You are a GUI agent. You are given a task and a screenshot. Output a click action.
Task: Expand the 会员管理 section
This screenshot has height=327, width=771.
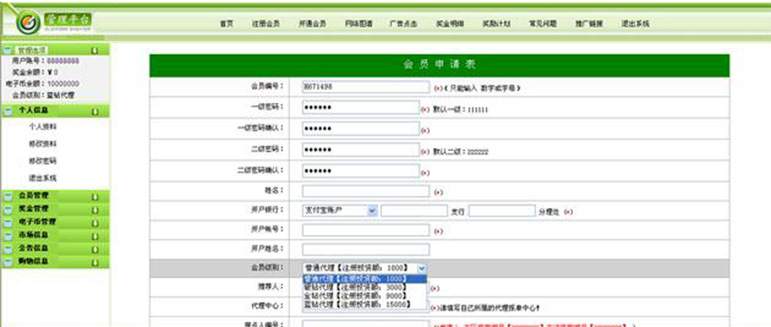click(x=8, y=197)
